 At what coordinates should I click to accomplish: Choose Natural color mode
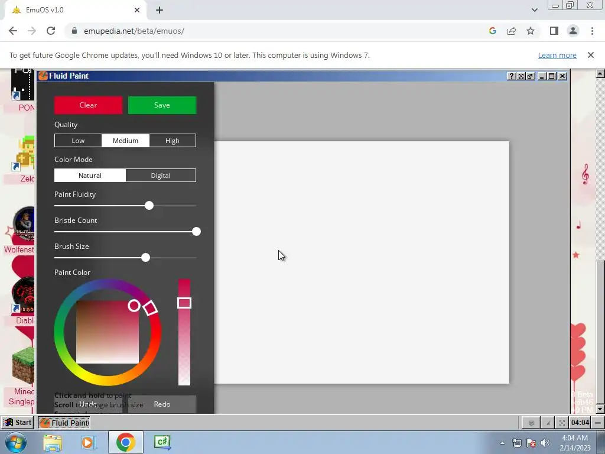90,175
